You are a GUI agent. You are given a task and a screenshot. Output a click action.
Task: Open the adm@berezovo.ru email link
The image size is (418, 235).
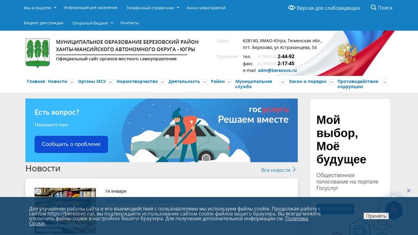277,70
